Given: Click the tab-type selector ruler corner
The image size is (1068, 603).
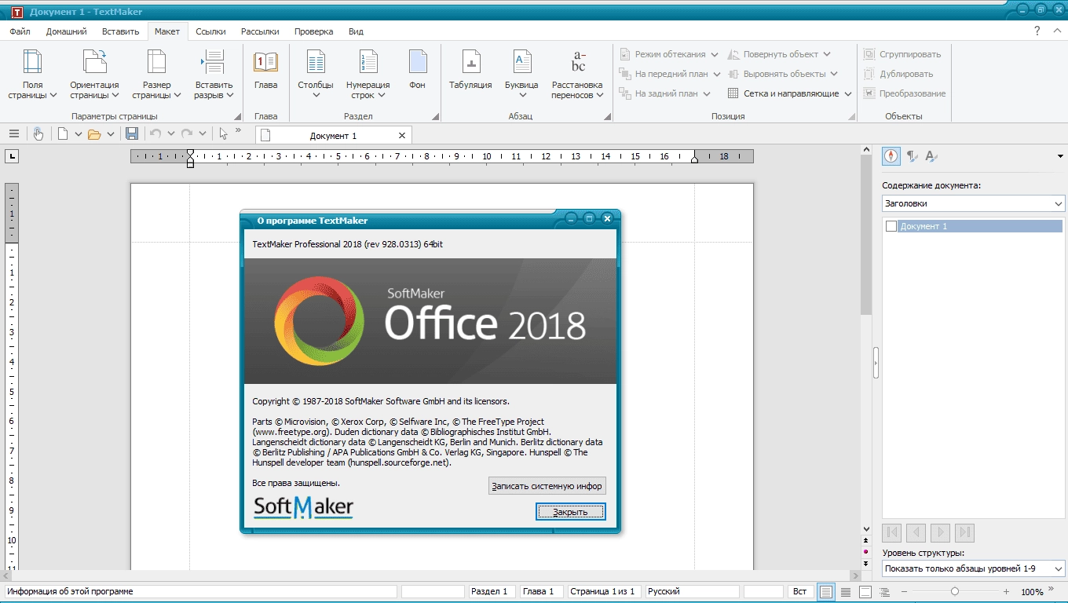Looking at the screenshot, I should coord(12,156).
